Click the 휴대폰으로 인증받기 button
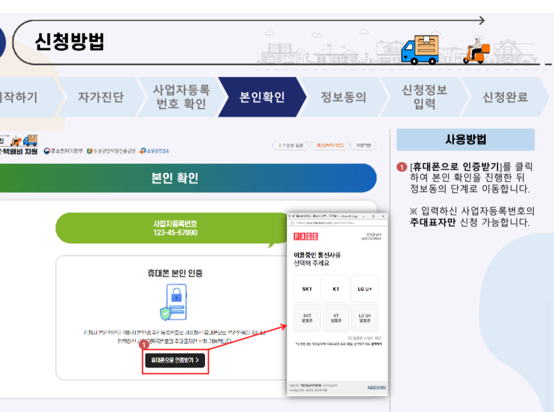This screenshot has height=412, width=554. click(x=175, y=360)
